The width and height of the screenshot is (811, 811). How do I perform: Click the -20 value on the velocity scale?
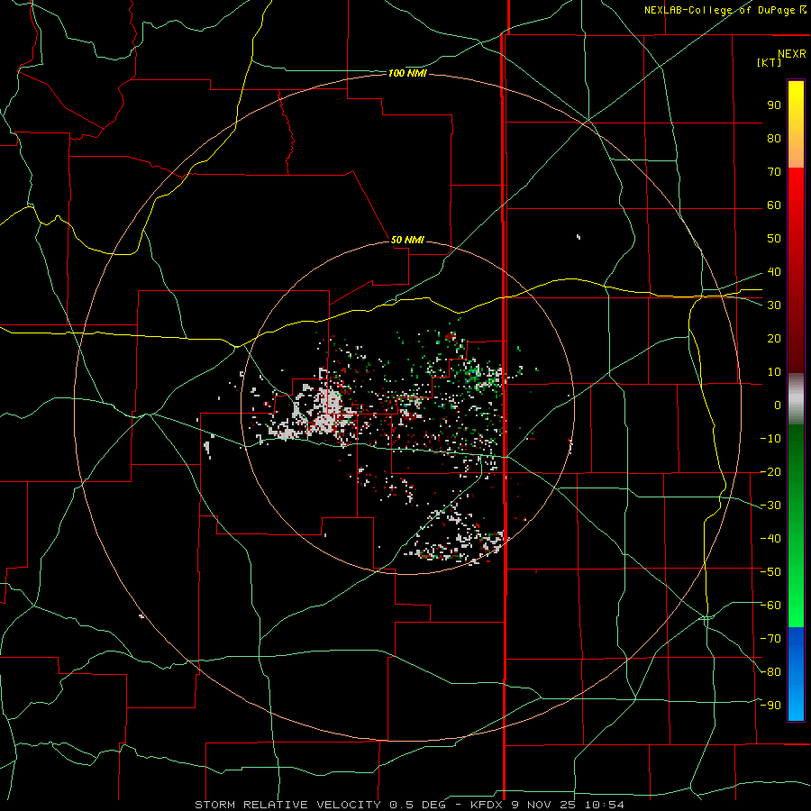click(770, 471)
